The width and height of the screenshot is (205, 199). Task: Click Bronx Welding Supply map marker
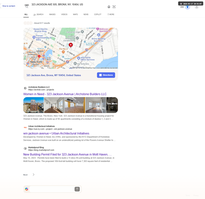coord(98,35)
